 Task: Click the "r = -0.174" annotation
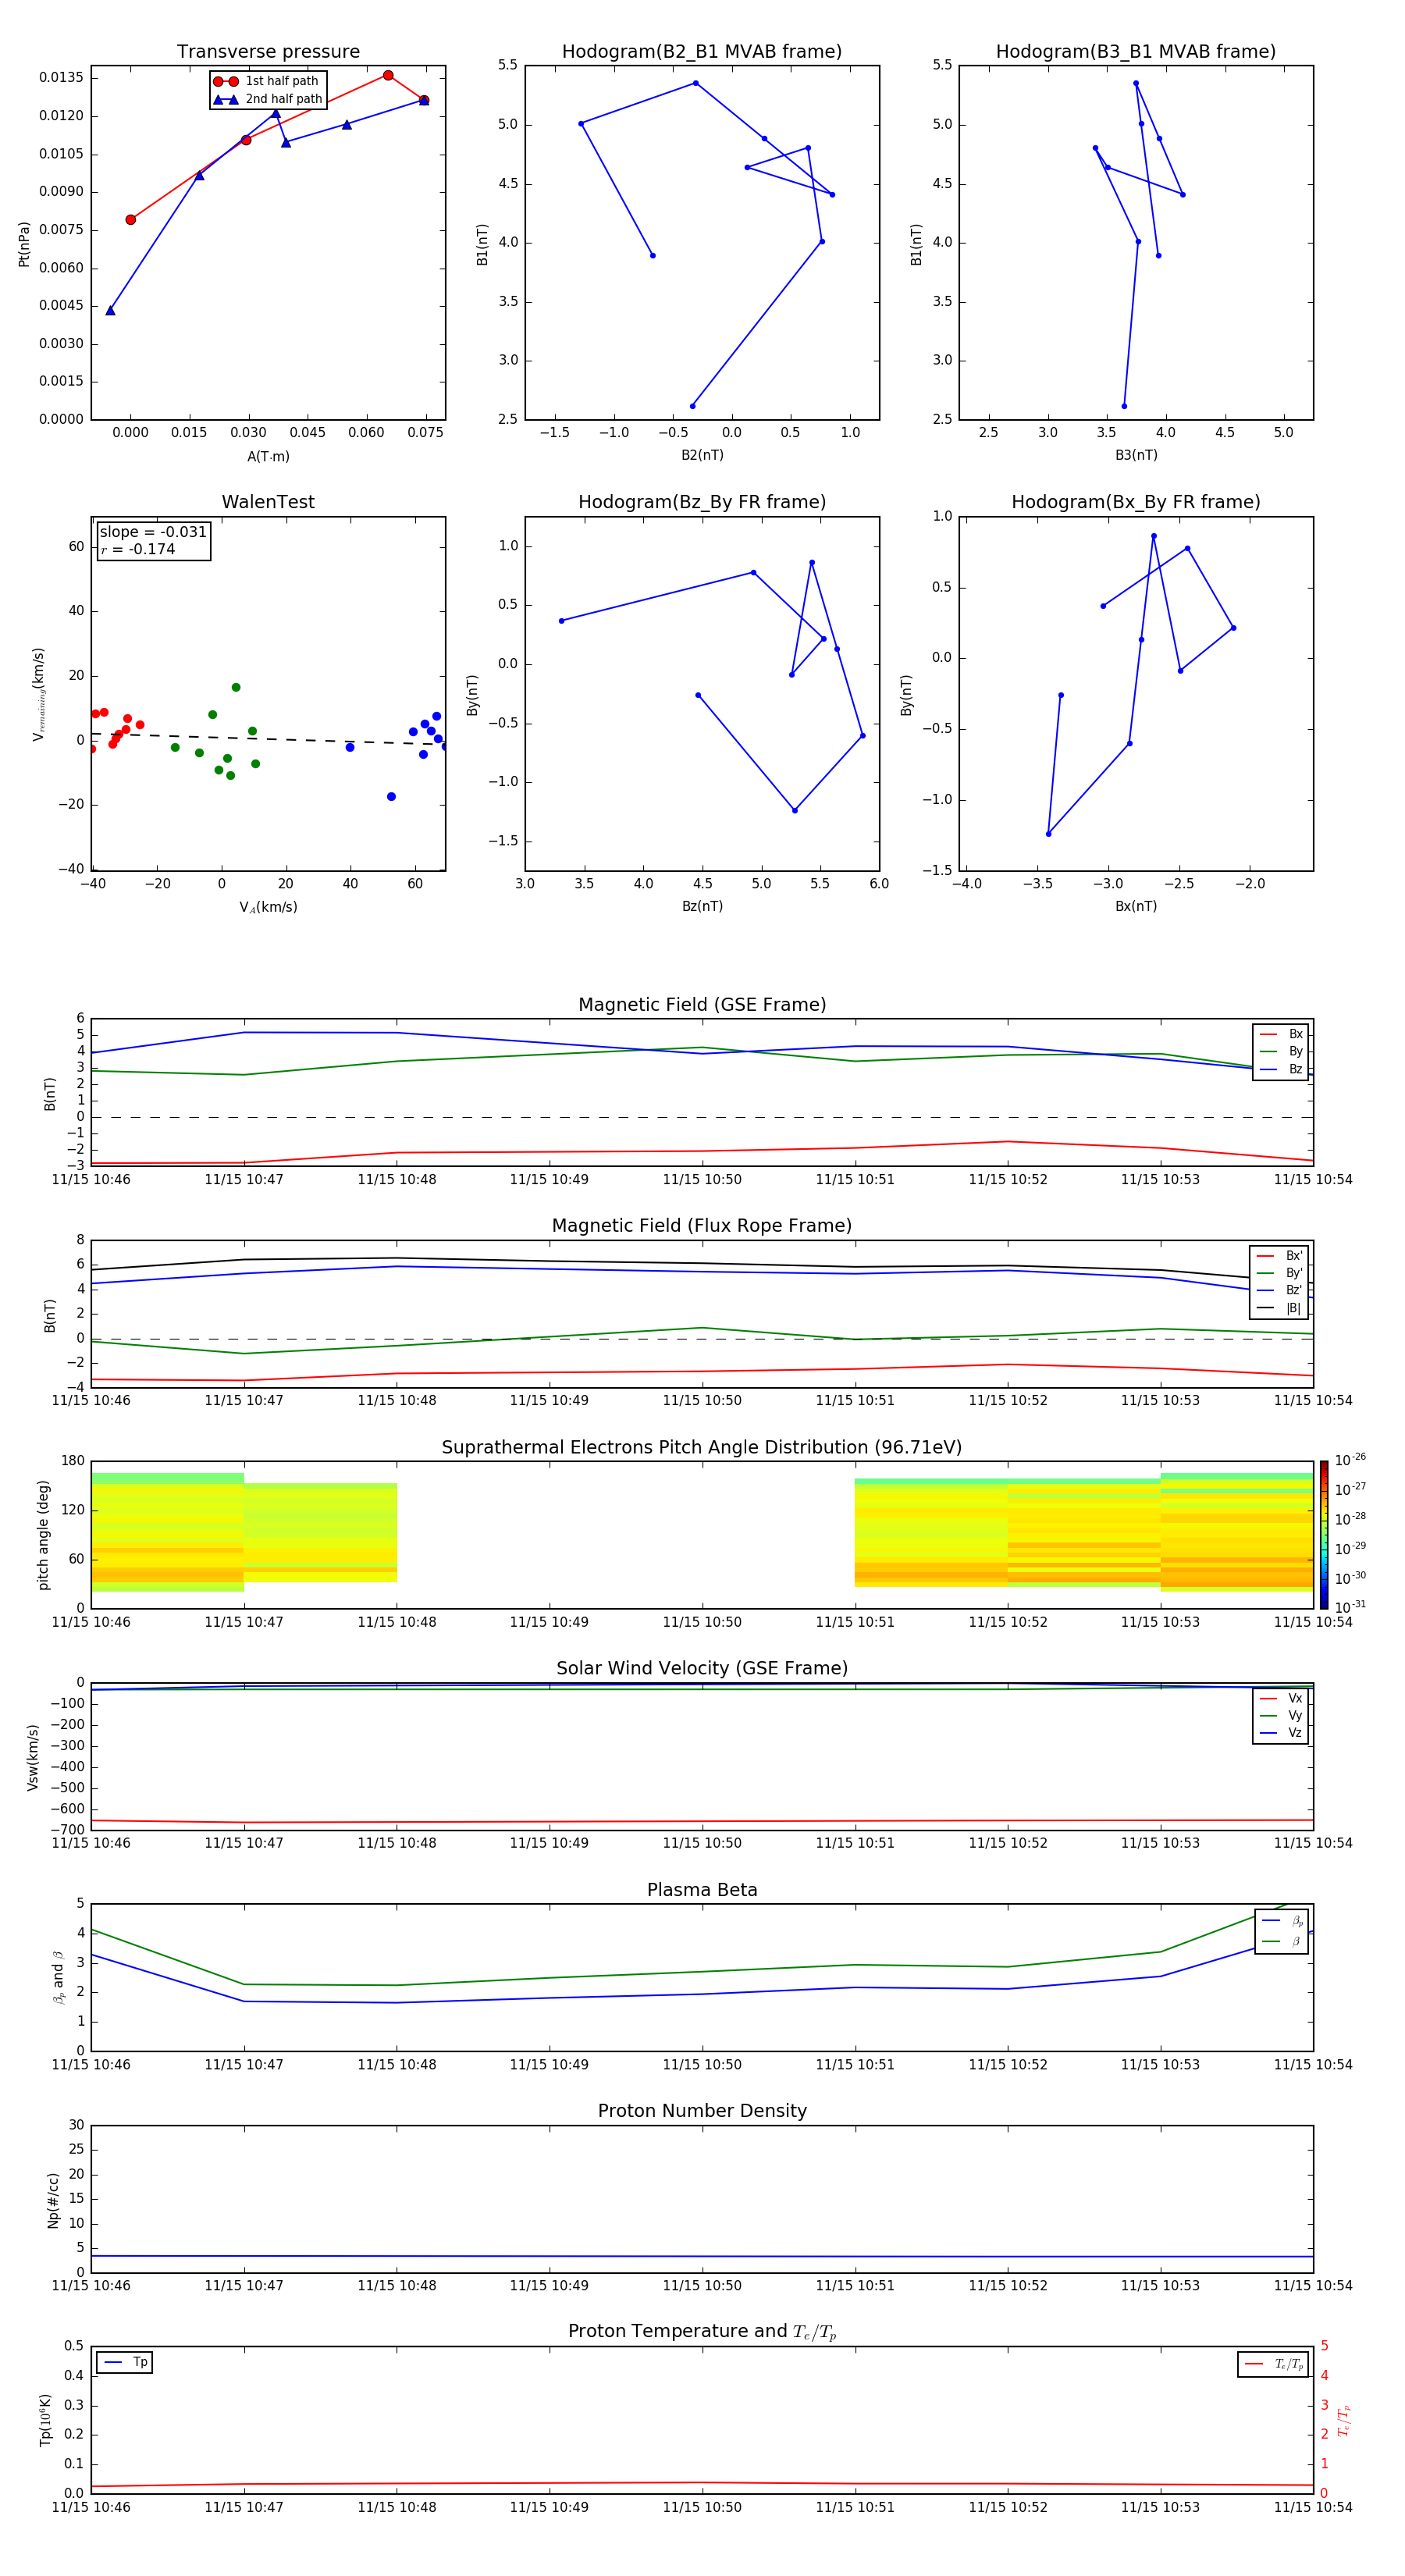(138, 549)
